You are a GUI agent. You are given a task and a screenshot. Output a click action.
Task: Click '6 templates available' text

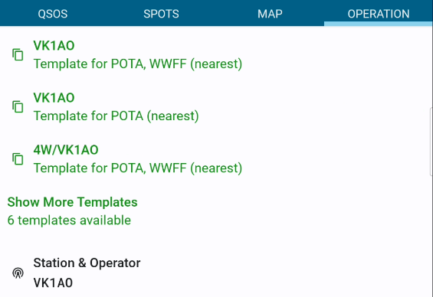point(69,220)
